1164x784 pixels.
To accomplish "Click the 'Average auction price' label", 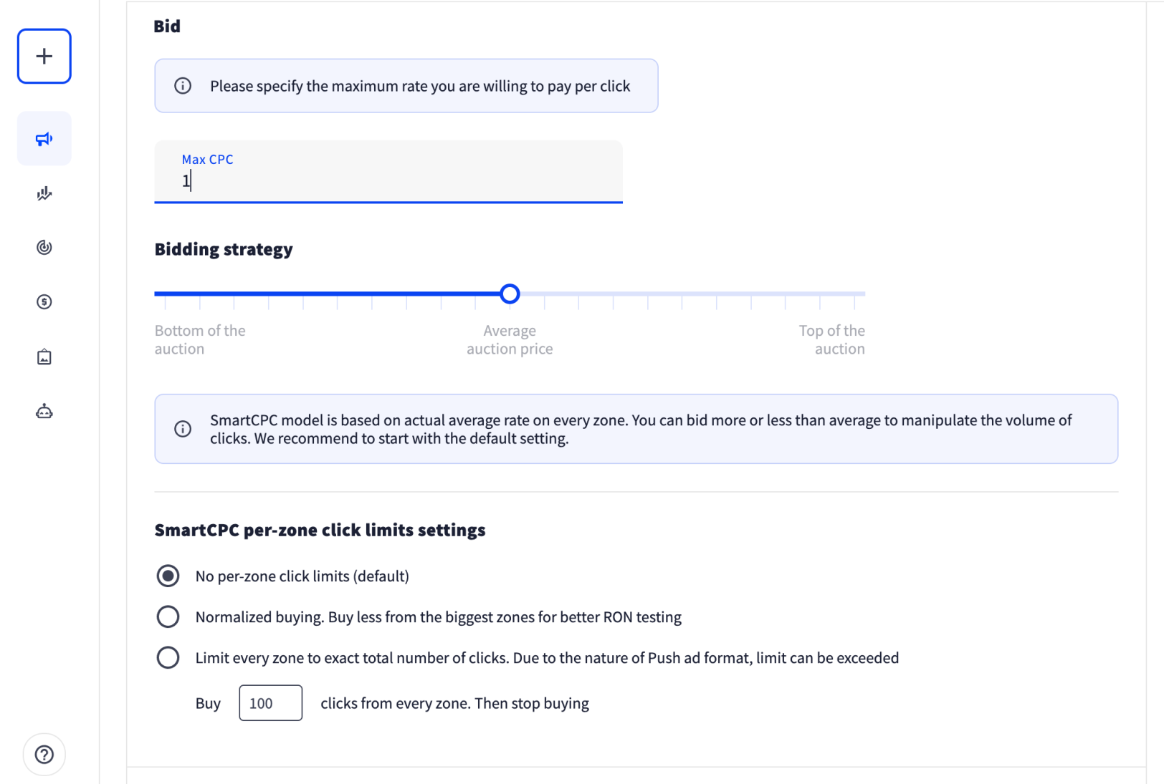I will pyautogui.click(x=510, y=340).
